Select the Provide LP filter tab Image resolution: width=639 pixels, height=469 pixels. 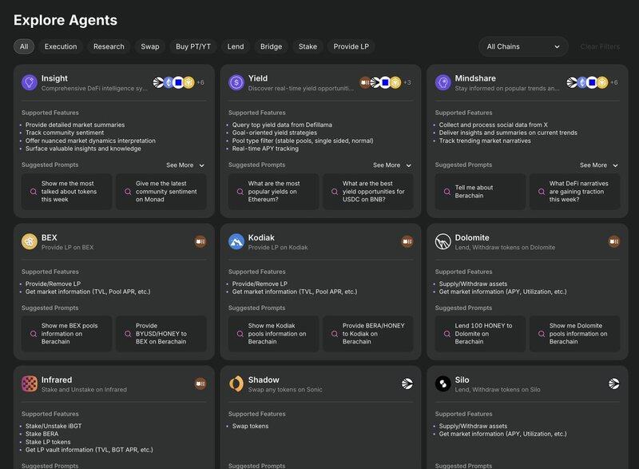click(x=351, y=46)
